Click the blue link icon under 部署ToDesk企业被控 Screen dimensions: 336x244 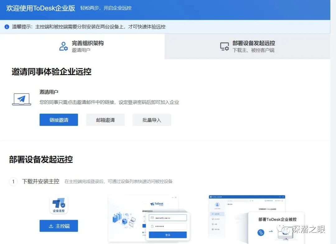pos(260,232)
